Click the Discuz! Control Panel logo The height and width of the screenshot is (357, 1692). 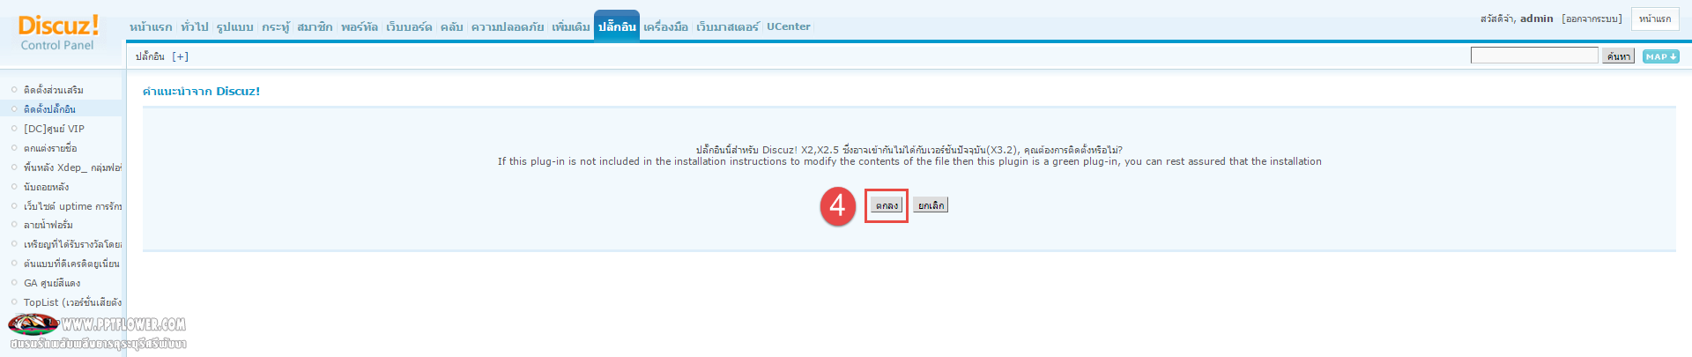(x=58, y=33)
